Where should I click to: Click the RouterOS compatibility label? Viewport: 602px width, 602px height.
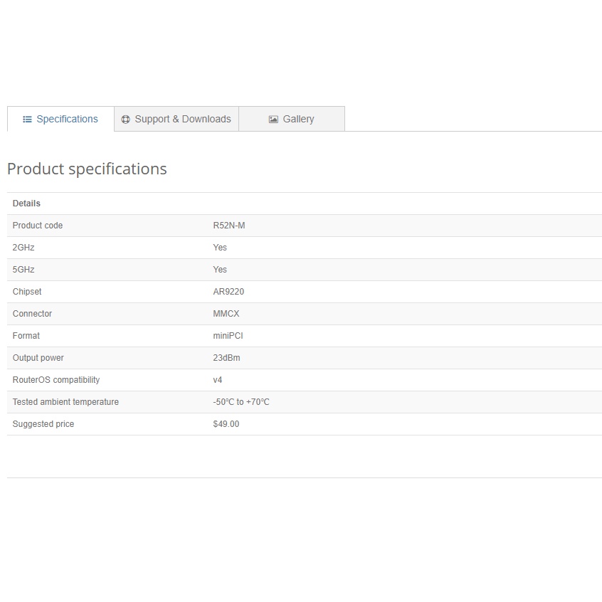click(56, 380)
